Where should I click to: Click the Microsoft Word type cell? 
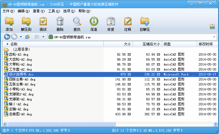coord(179,74)
